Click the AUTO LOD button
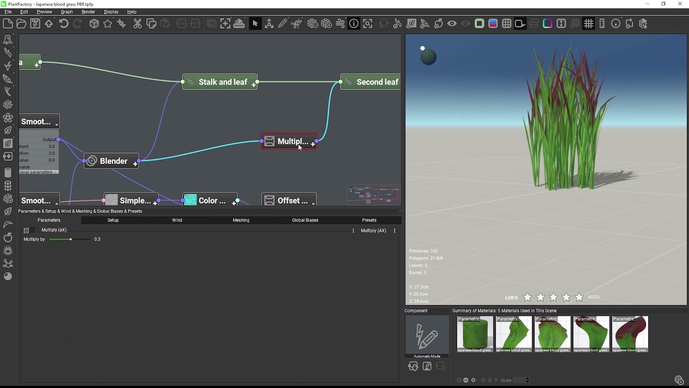Screen dimensions: 689x388 [x=594, y=297]
